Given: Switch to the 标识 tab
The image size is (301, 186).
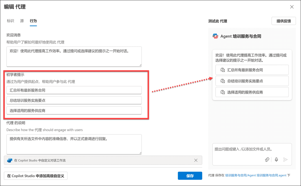Looking at the screenshot, I should [10, 21].
